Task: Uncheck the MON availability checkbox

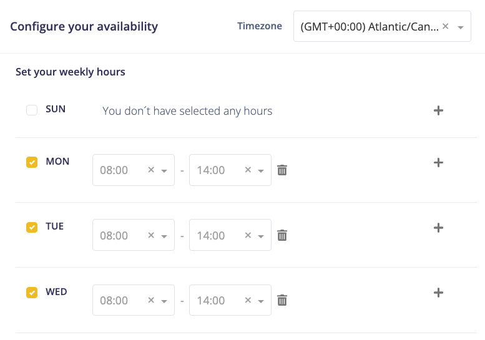Action: pos(32,162)
